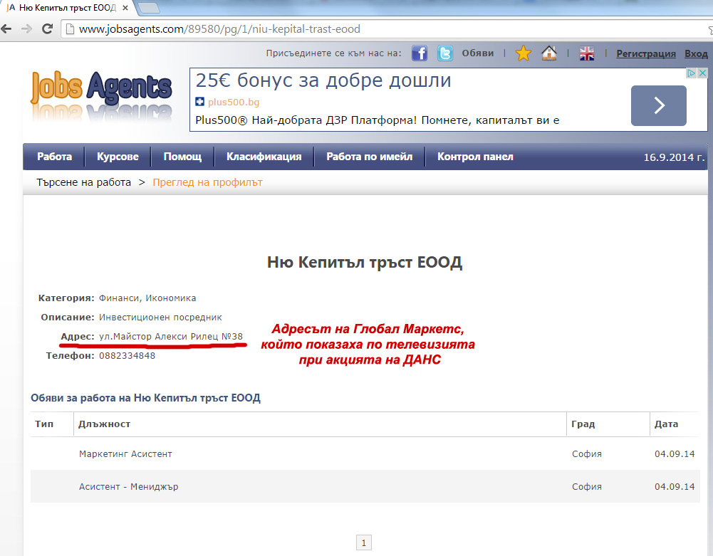Image resolution: width=713 pixels, height=556 pixels.
Task: Select Помощ in the navigation bar
Action: coord(182,157)
